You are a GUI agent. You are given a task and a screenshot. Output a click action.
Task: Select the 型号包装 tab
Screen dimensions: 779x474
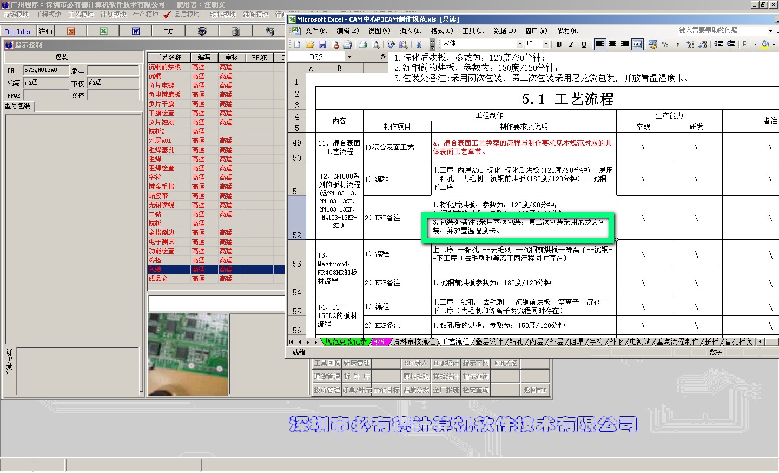[x=18, y=106]
